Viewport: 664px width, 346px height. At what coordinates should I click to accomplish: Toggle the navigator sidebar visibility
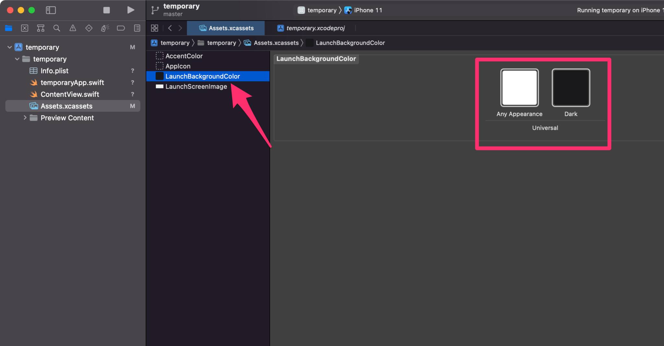(51, 10)
